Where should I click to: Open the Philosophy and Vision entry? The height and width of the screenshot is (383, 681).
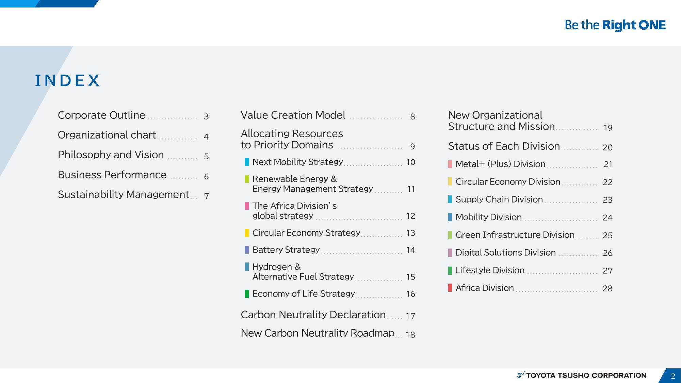point(111,155)
